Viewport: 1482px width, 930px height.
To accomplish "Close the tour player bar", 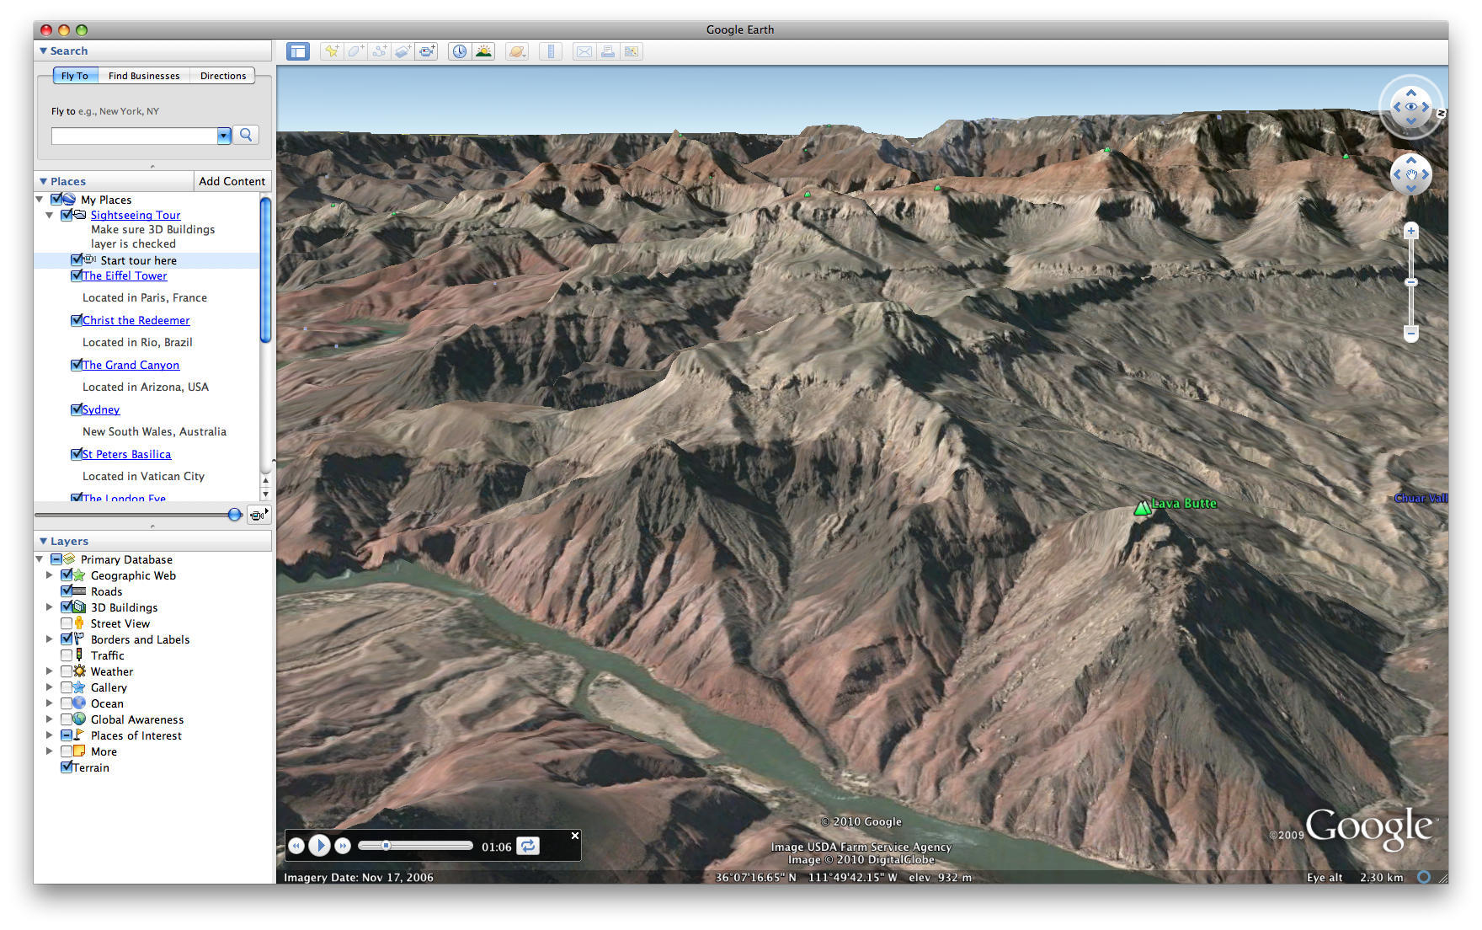I will (575, 836).
